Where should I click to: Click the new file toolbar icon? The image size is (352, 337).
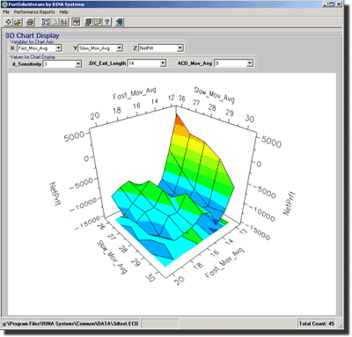[9, 22]
